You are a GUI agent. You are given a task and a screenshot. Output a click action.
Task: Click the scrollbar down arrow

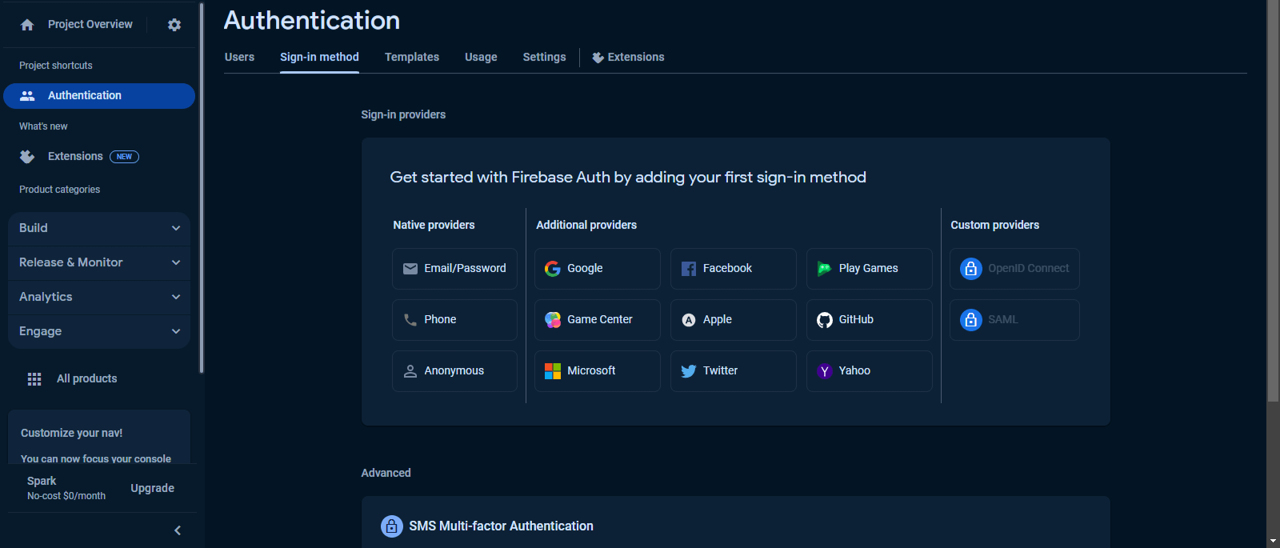1273,541
